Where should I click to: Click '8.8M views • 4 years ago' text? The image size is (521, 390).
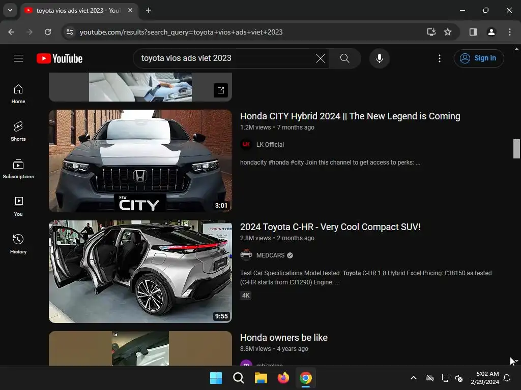click(274, 349)
